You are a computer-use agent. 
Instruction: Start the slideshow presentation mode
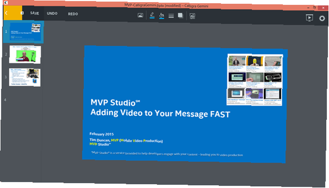[x=310, y=18]
